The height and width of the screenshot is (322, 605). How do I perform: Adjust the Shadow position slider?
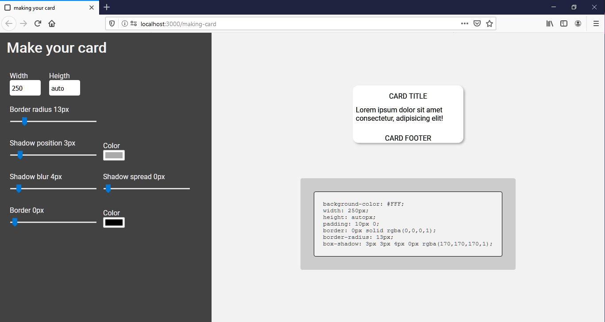pyautogui.click(x=53, y=155)
